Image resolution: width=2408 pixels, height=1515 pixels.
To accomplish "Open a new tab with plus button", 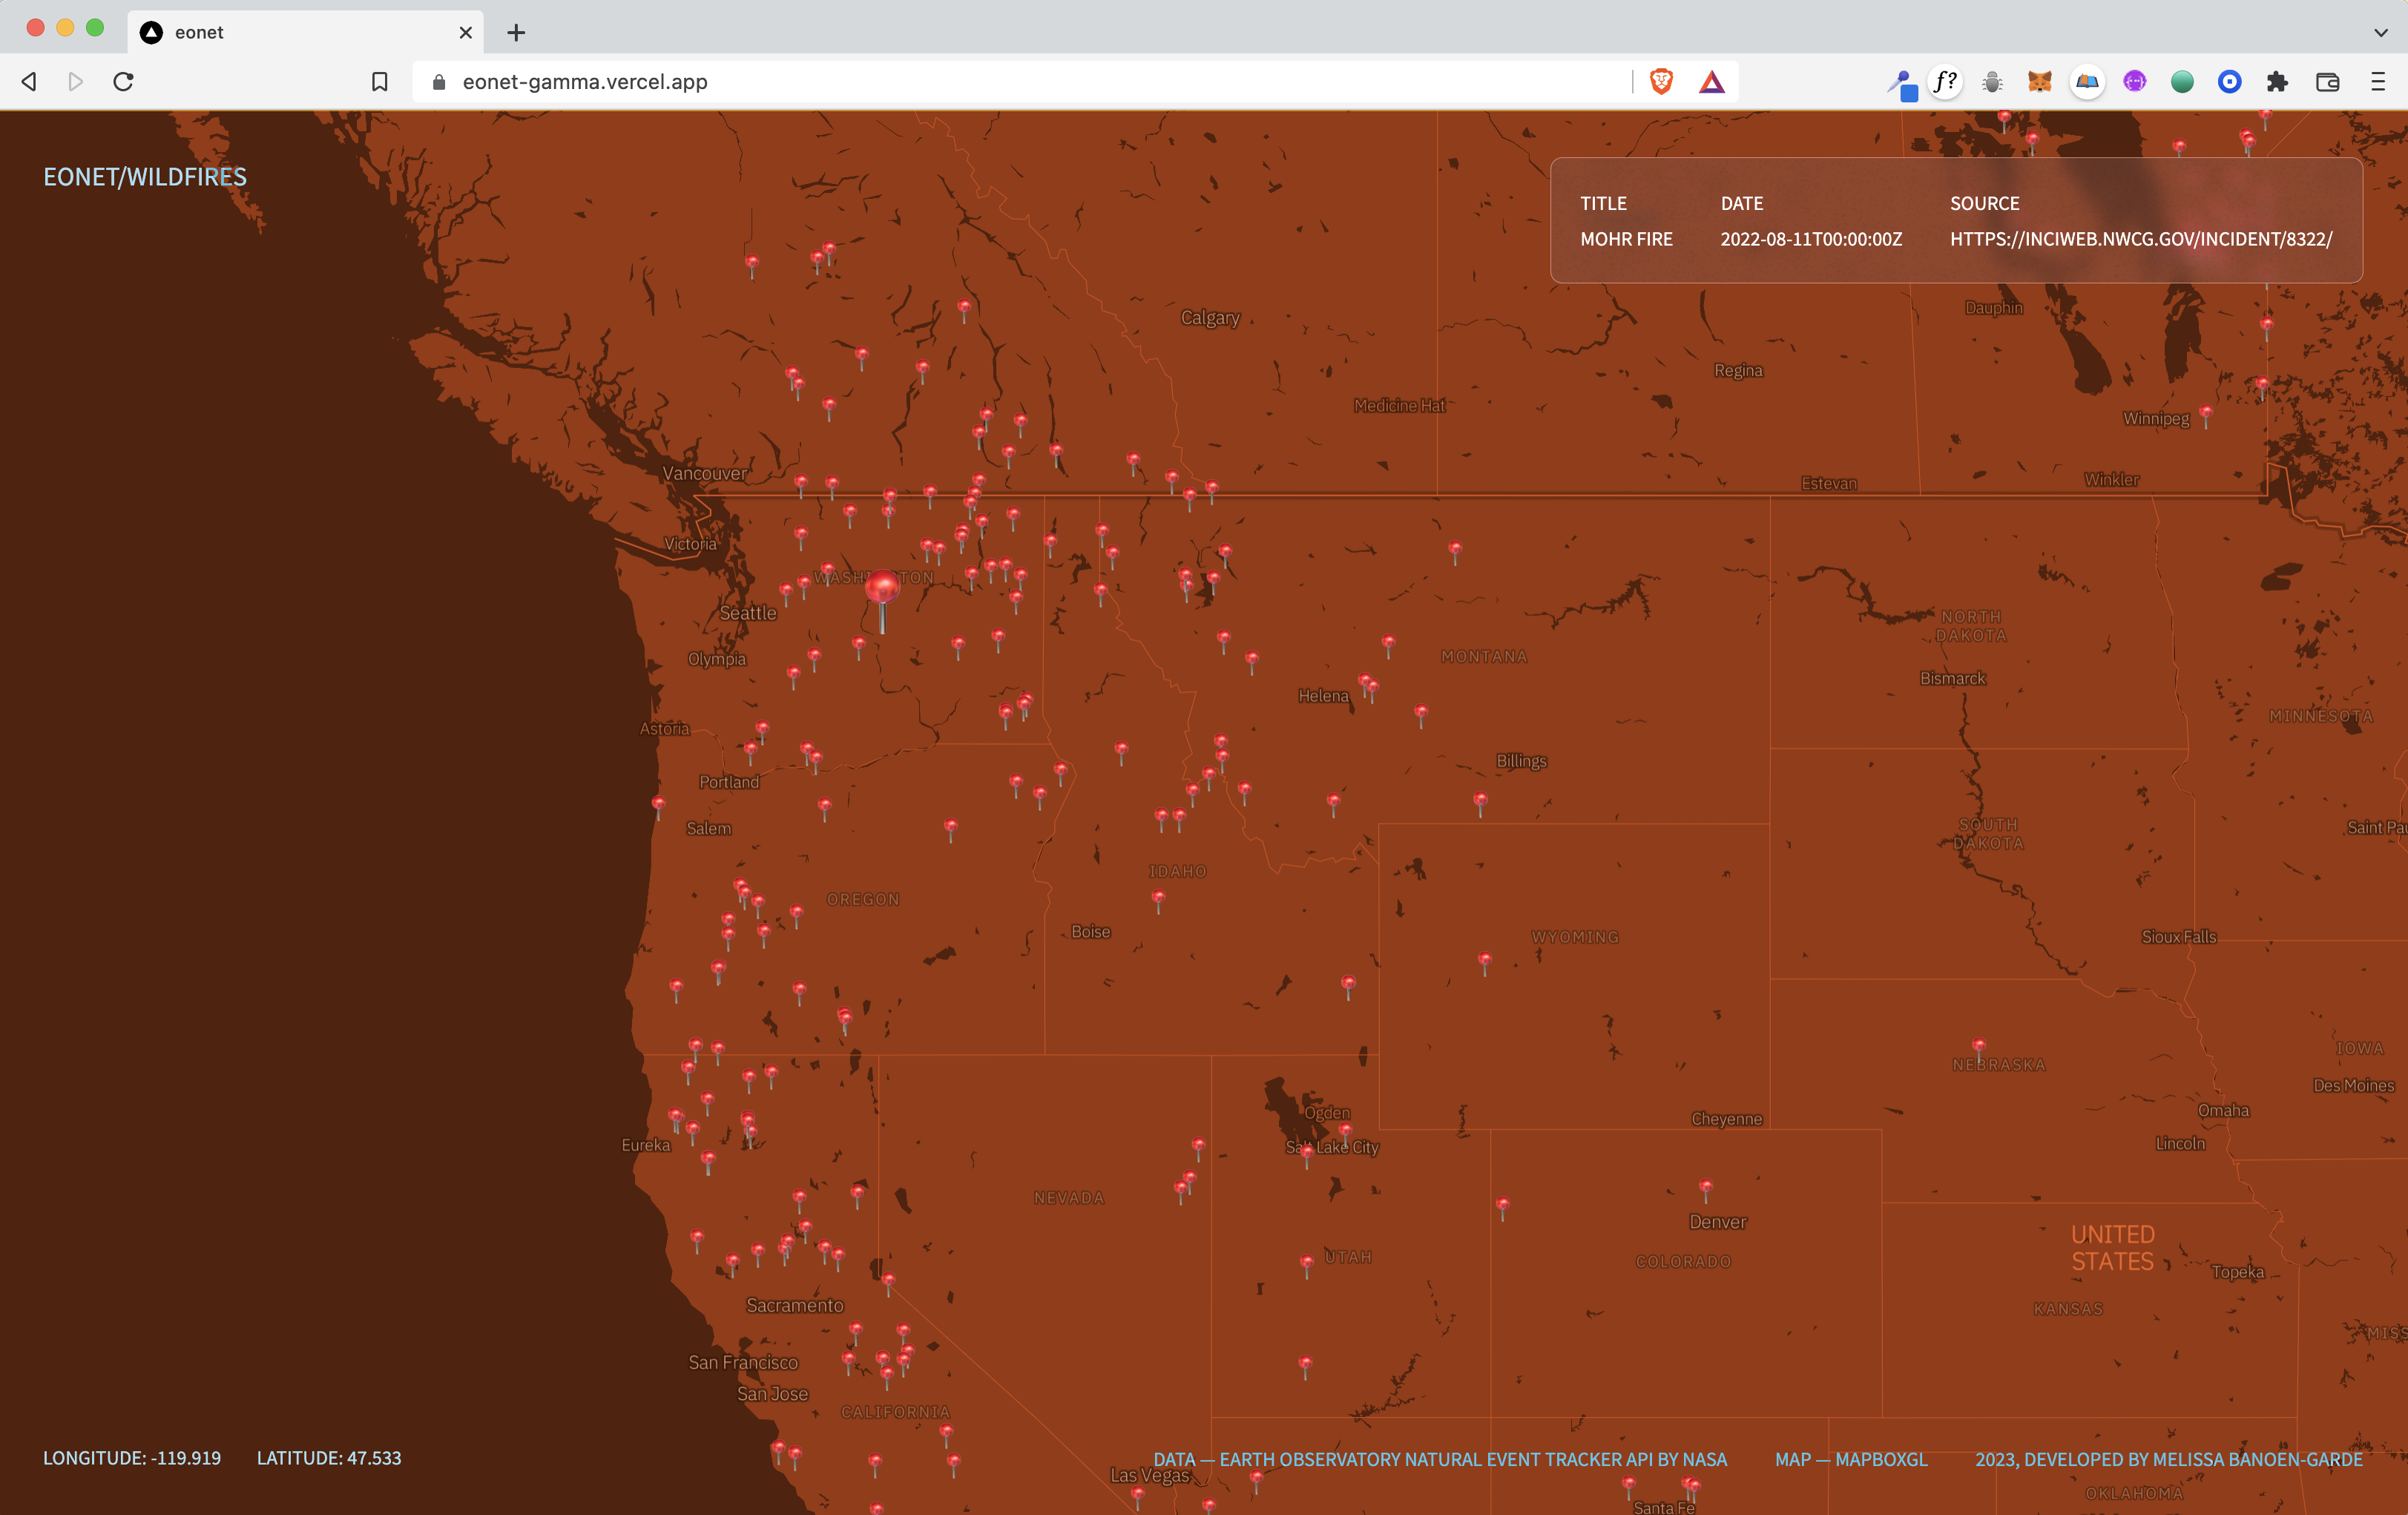I will pyautogui.click(x=516, y=33).
